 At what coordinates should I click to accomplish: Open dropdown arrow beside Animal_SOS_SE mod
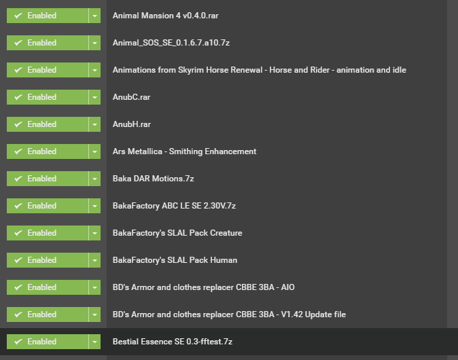point(94,43)
